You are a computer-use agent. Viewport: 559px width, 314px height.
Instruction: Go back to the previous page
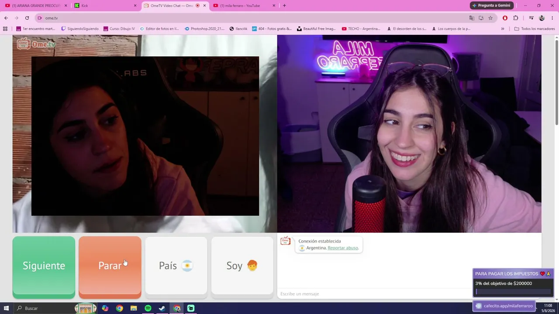click(x=6, y=18)
